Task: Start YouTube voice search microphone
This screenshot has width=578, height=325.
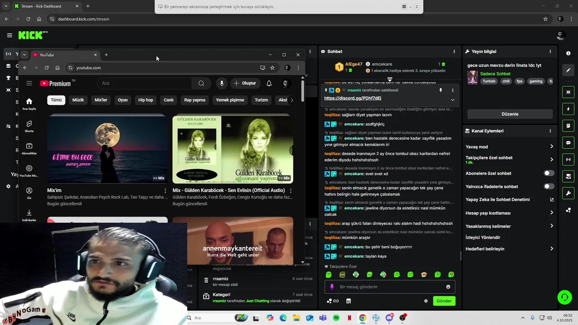Action: pyautogui.click(x=222, y=83)
